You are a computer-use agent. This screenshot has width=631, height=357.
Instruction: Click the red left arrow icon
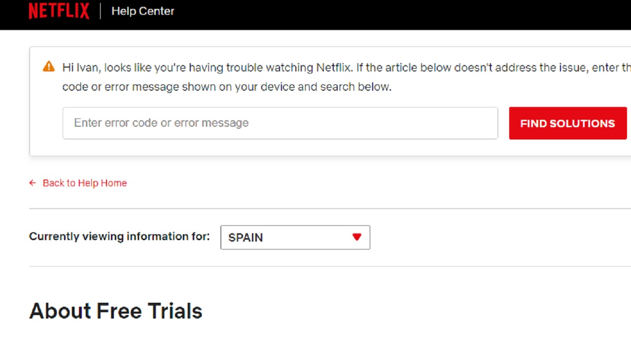(x=33, y=183)
